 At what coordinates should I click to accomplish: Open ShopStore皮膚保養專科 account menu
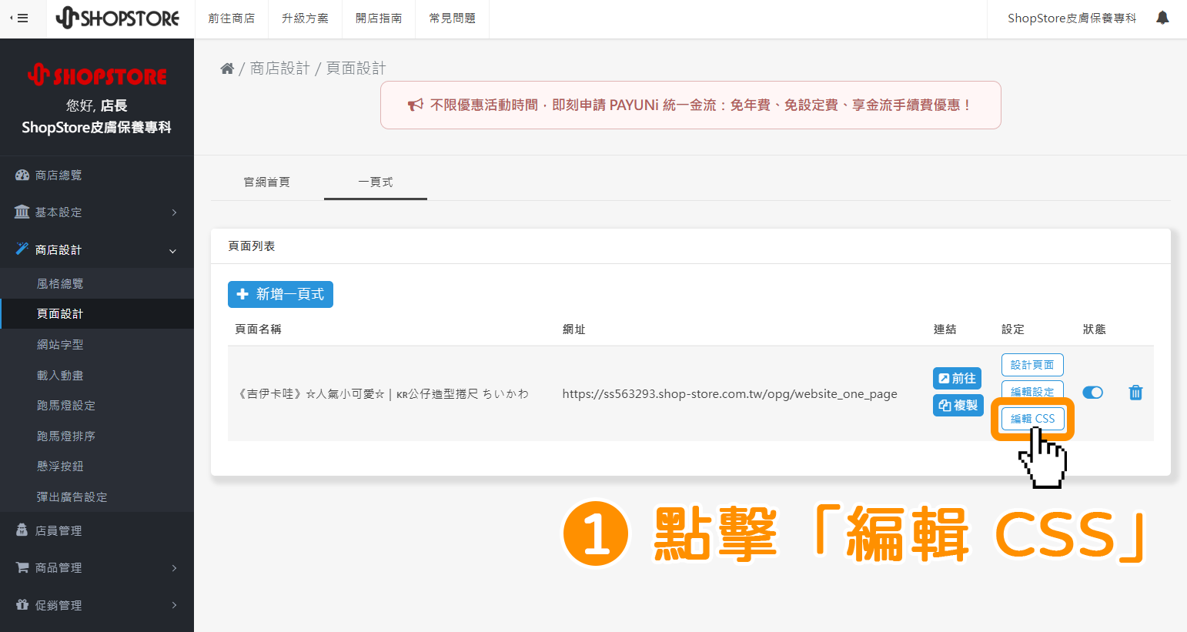click(1072, 18)
